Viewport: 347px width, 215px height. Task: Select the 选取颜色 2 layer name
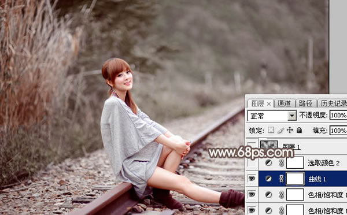323,163
